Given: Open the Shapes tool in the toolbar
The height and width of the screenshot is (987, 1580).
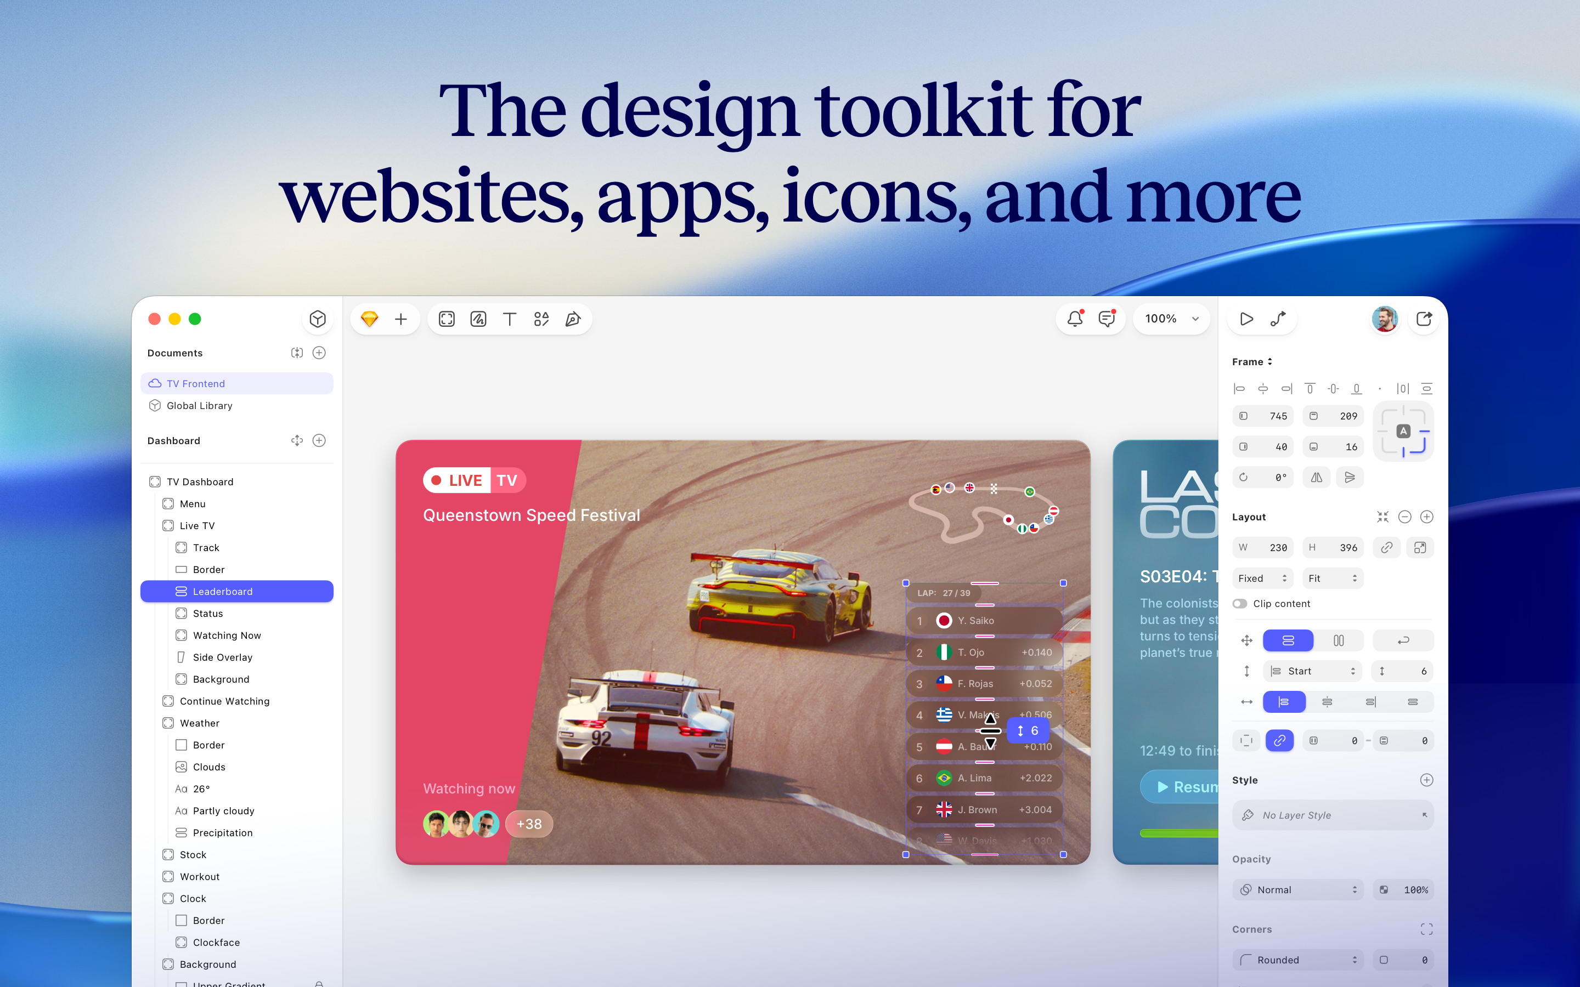Looking at the screenshot, I should (x=541, y=319).
